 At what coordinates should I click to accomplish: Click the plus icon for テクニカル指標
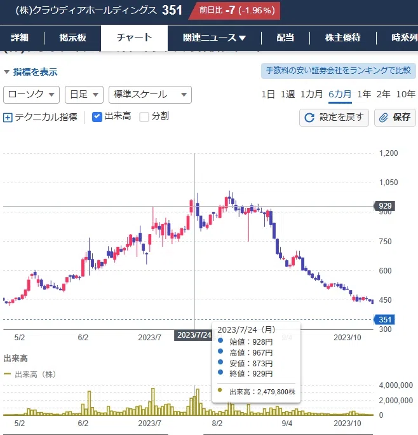(8, 118)
